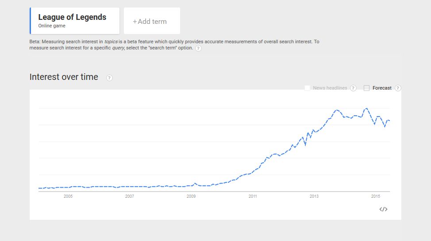Screen dimensions: 431x241
Task: Click the blue color bar on term card
Action: [30, 21]
